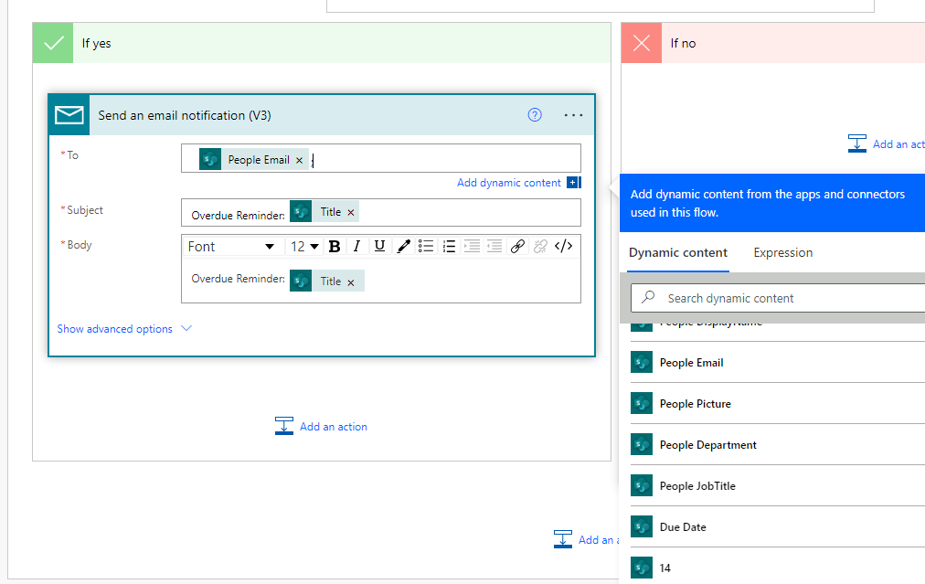Viewport: 925px width, 584px height.
Task: Insert a hyperlink in Body
Action: click(517, 247)
